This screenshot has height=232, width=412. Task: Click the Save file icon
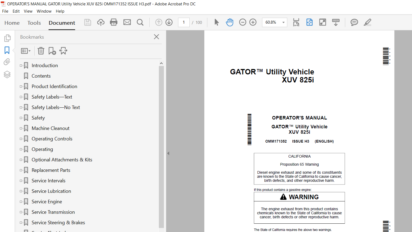tap(88, 22)
